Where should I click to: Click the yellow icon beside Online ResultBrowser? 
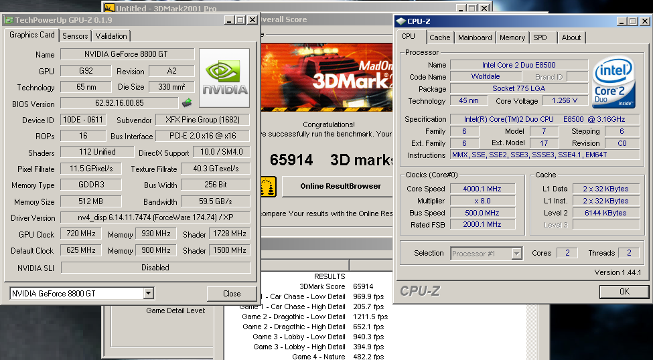(x=268, y=186)
